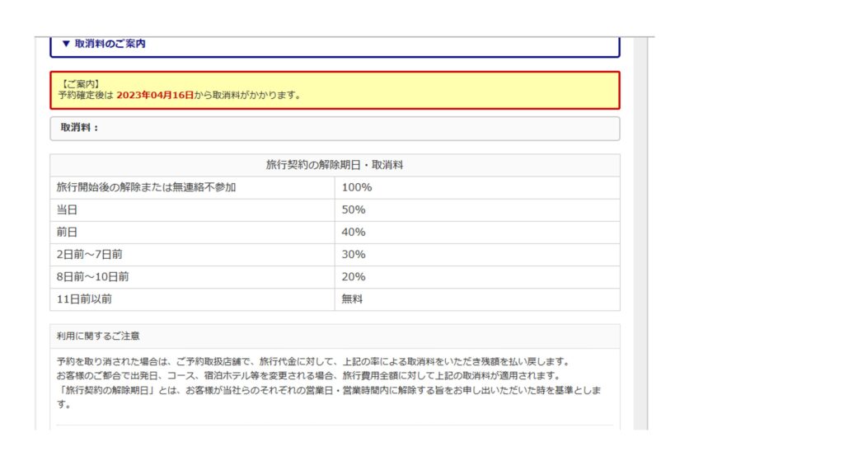Click the vertical scrollbar on page right
The image size is (844, 475).
[x=640, y=231]
